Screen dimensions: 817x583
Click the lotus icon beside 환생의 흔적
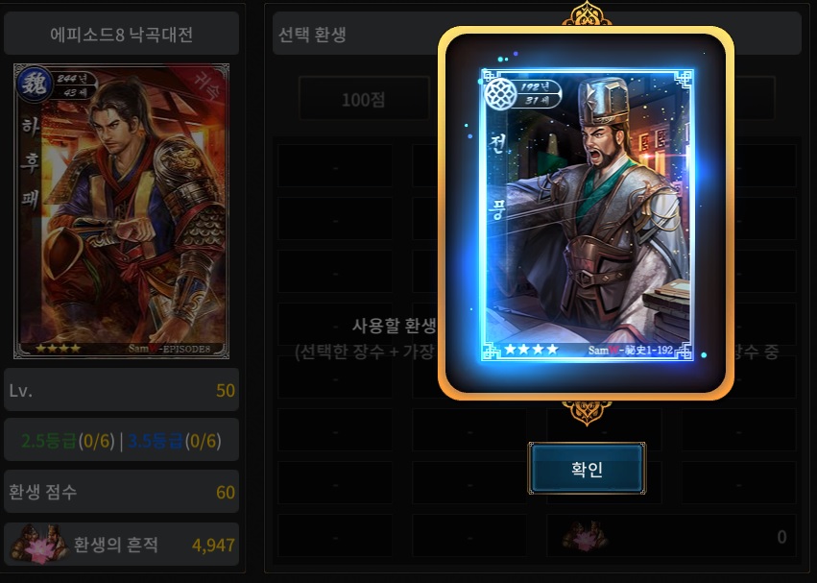[40, 545]
